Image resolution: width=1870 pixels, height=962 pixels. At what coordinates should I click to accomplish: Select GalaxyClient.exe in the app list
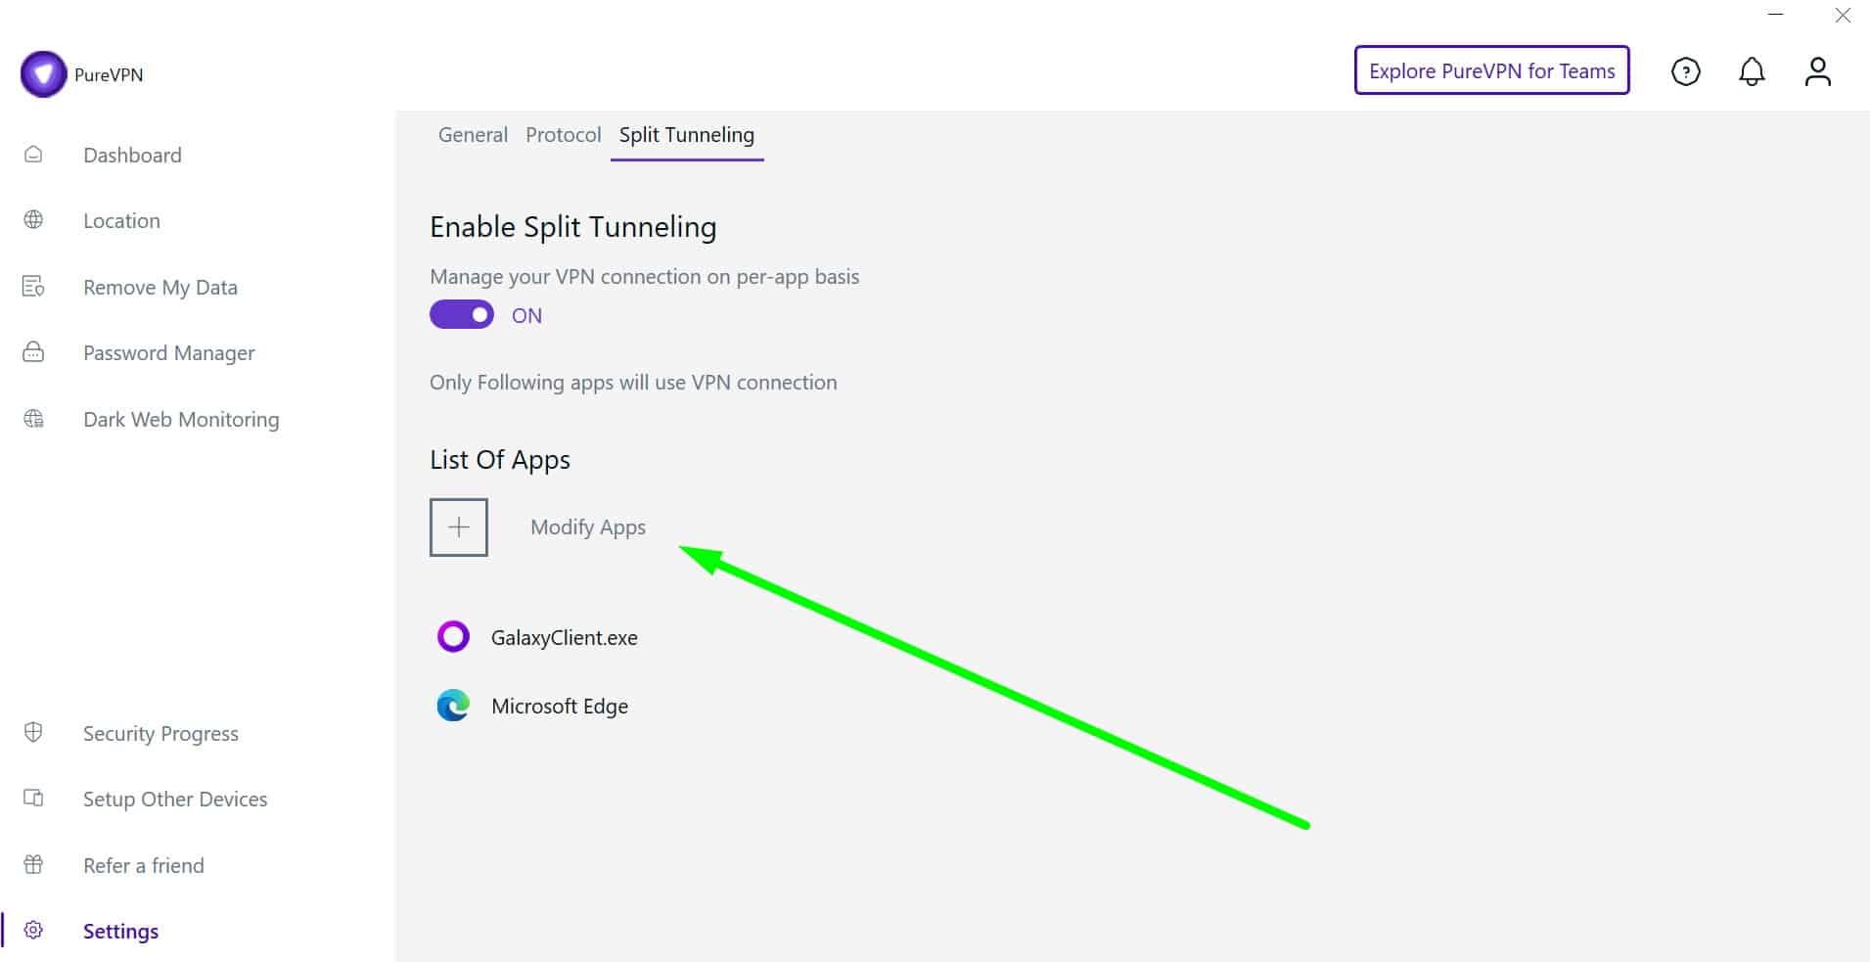coord(565,637)
